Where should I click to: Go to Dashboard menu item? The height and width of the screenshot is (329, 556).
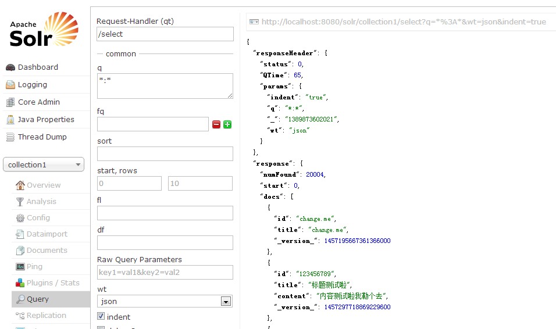[38, 67]
